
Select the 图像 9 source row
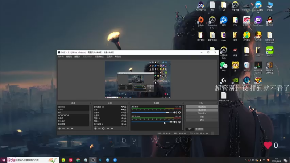point(110,121)
